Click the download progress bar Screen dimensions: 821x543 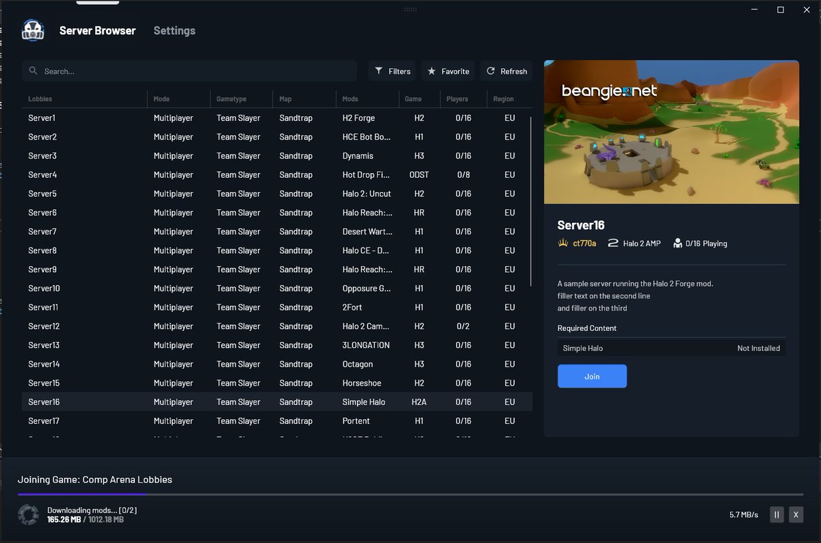point(410,494)
